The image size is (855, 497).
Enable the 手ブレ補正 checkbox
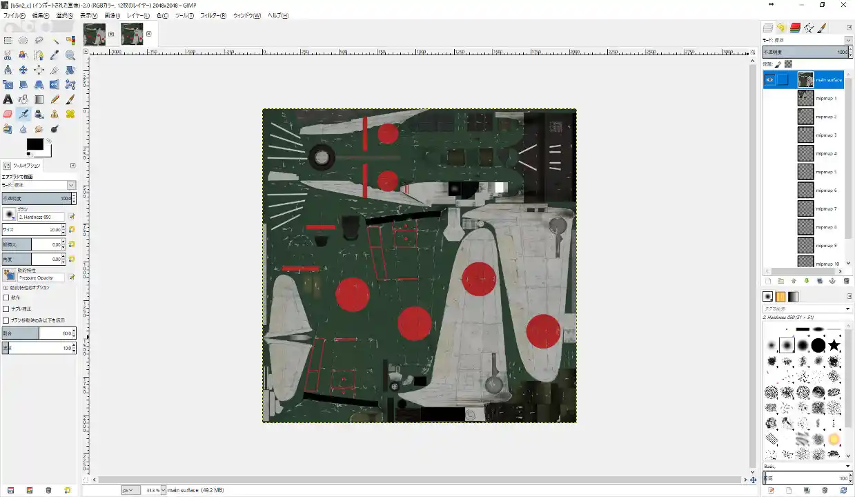6,309
